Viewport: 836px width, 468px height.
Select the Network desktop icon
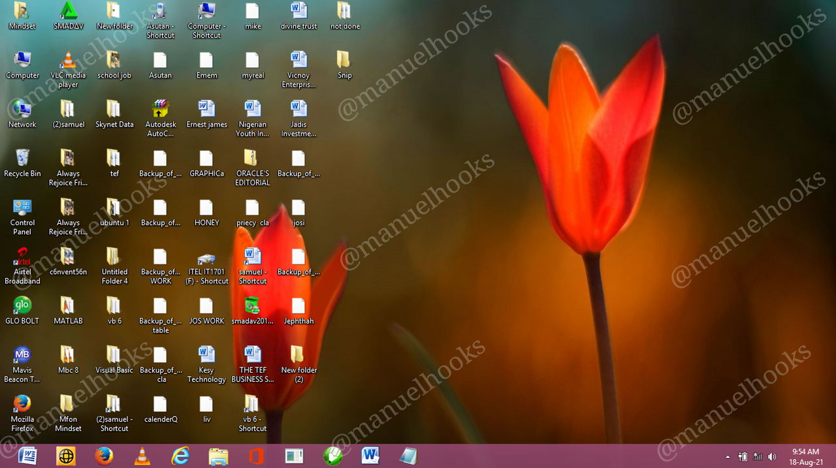click(22, 114)
